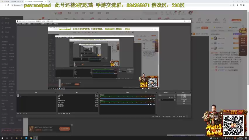Toggle visibility eye of fourth source row
Viewport: 249px width, 140px height.
(x=95, y=100)
